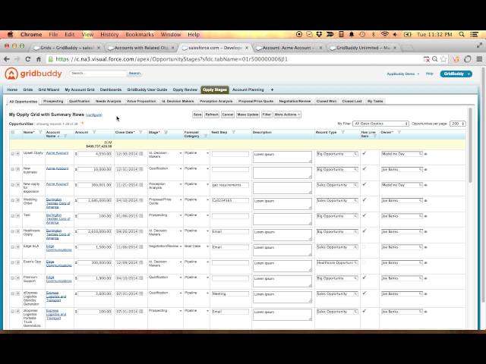Click the gridbuddy search field
Image resolution: width=486 pixels, height=364 pixels.
tap(98, 74)
